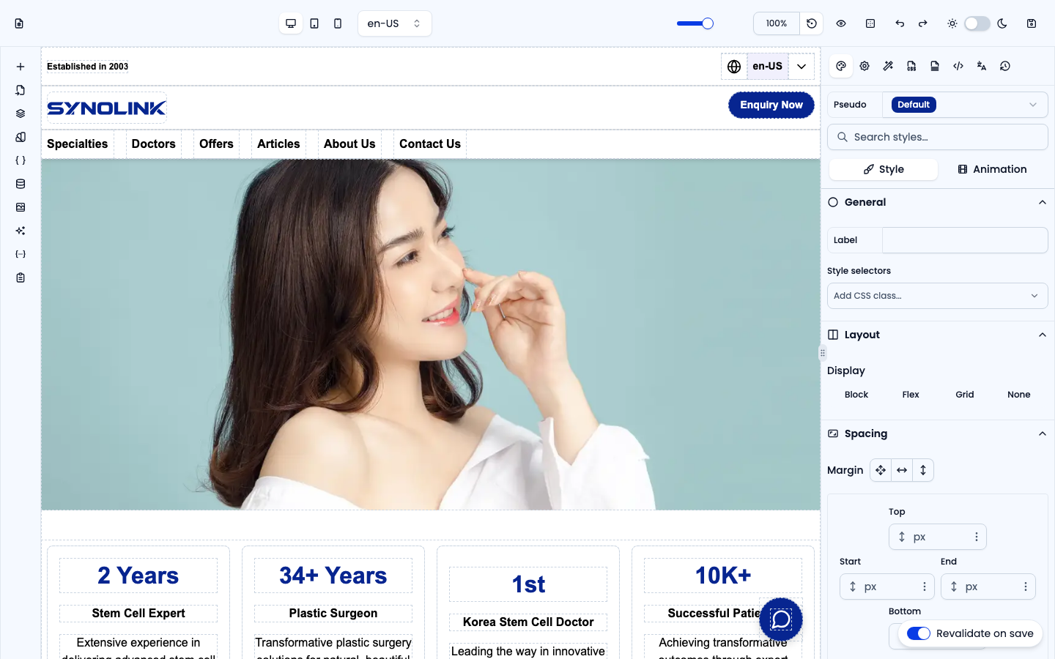Click the page settings file icon at top-left
Viewport: 1055px width, 659px height.
point(19,23)
